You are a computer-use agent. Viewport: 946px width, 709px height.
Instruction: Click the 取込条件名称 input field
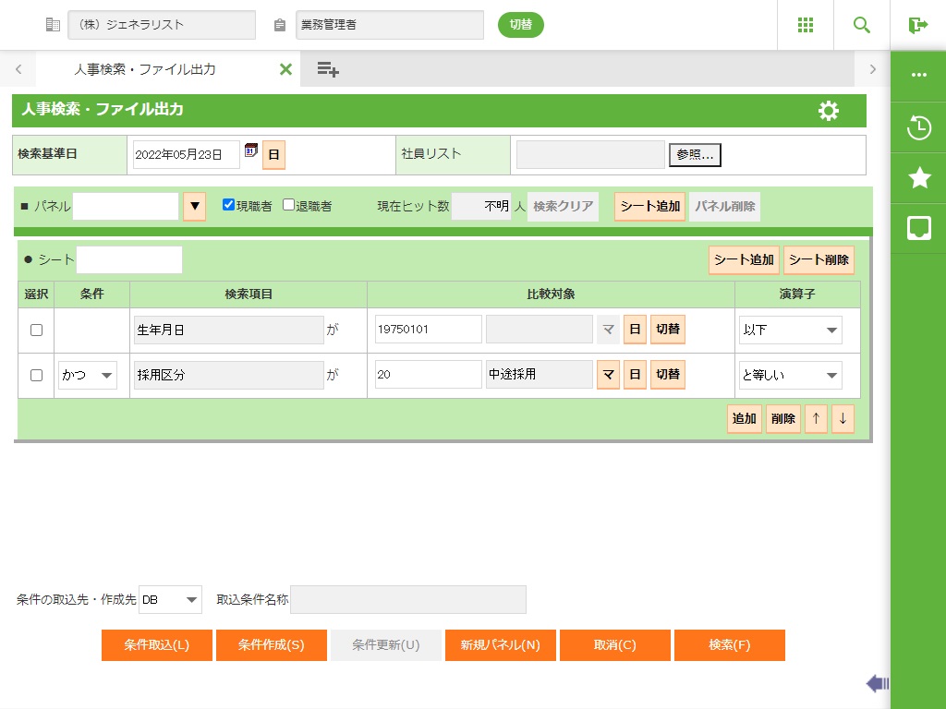click(x=407, y=600)
